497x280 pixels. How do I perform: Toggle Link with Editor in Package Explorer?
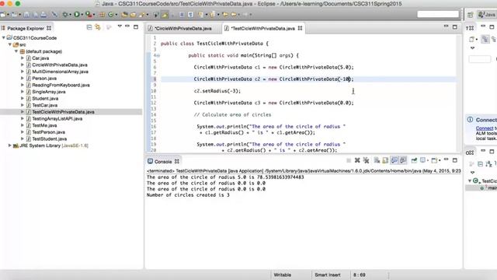(x=98, y=28)
